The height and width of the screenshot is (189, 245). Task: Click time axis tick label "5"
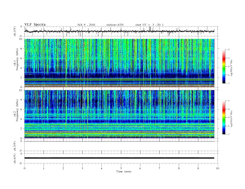coord(121,168)
